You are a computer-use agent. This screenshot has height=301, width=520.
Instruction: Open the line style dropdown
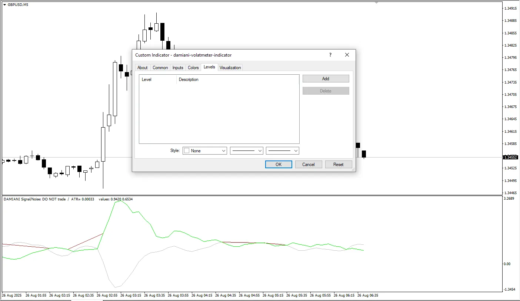(x=246, y=151)
